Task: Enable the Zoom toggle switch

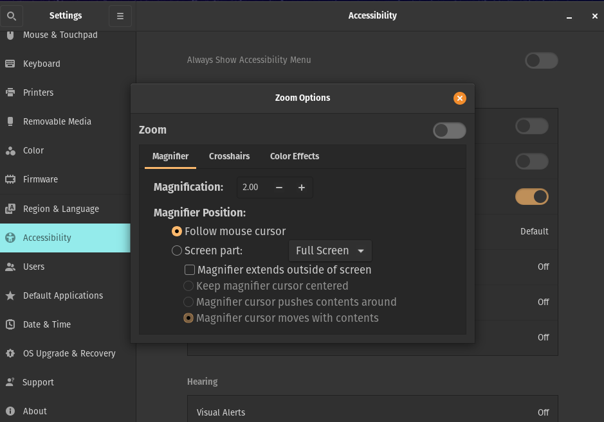Action: (449, 130)
